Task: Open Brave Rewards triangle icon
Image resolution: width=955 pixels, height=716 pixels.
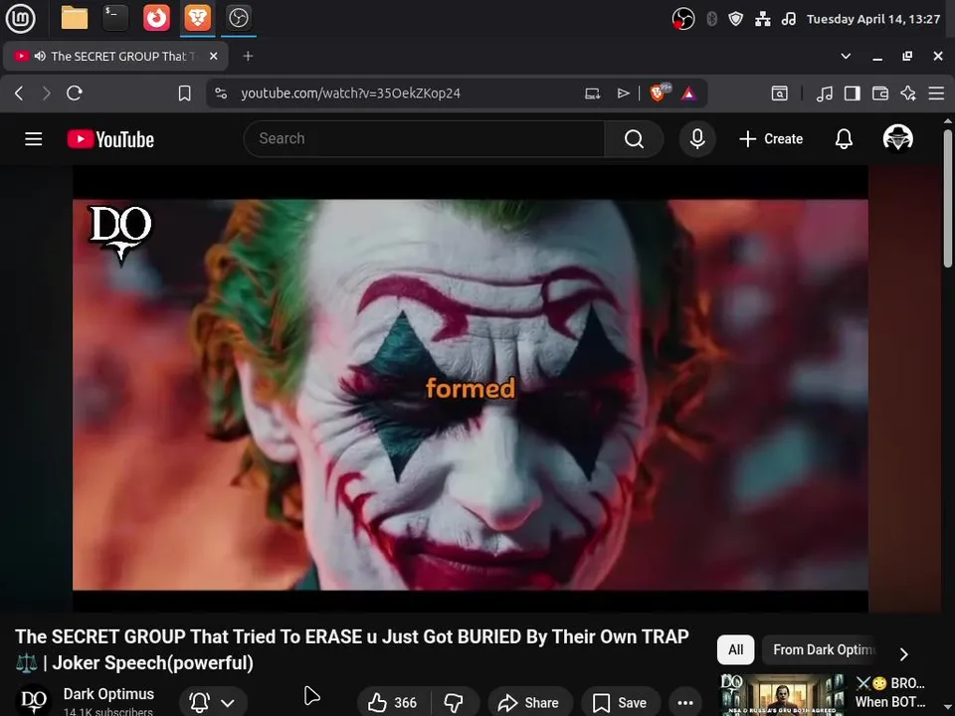Action: point(688,93)
